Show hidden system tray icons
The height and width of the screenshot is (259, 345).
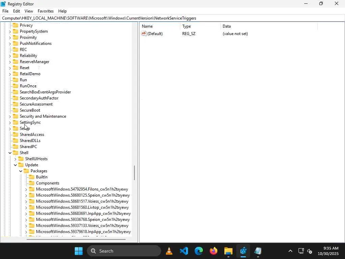click(290, 251)
